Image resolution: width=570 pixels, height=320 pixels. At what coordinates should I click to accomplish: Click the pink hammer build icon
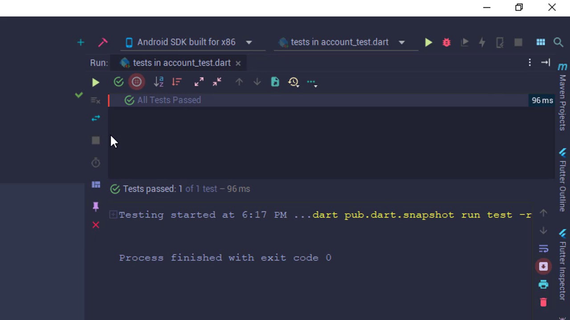point(103,42)
